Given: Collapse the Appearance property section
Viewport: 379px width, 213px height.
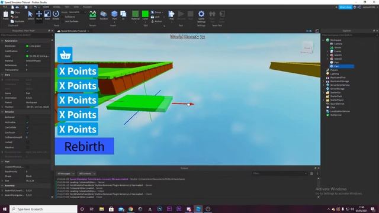Looking at the screenshot, I should (x=2, y=41).
